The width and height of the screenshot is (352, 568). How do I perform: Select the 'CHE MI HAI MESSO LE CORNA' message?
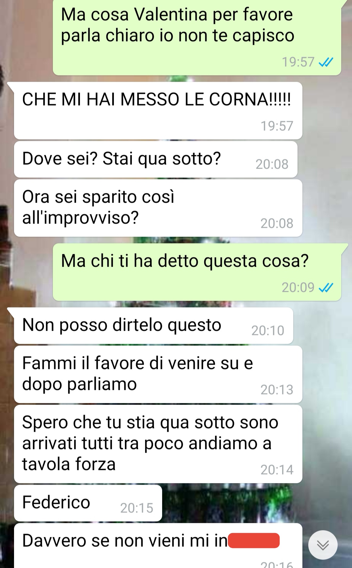[158, 111]
